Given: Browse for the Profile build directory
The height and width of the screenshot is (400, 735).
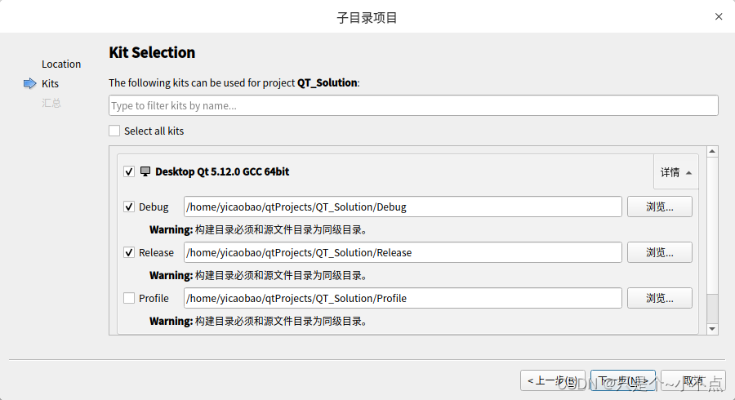Looking at the screenshot, I should coord(659,298).
